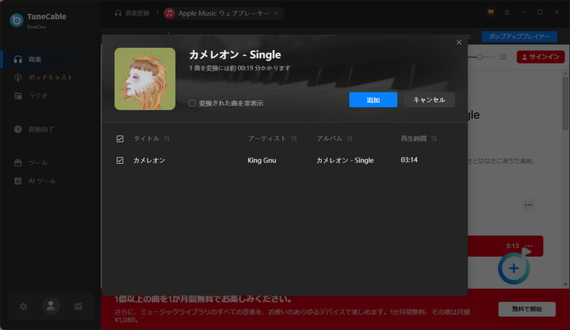Click the toolbox icon beside ツール
Viewport: 570px width, 330px height.
coord(18,163)
